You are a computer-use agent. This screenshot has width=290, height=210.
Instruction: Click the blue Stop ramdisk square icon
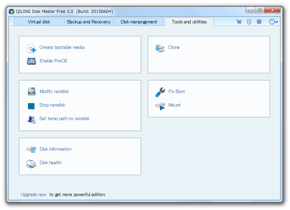[x=31, y=106]
